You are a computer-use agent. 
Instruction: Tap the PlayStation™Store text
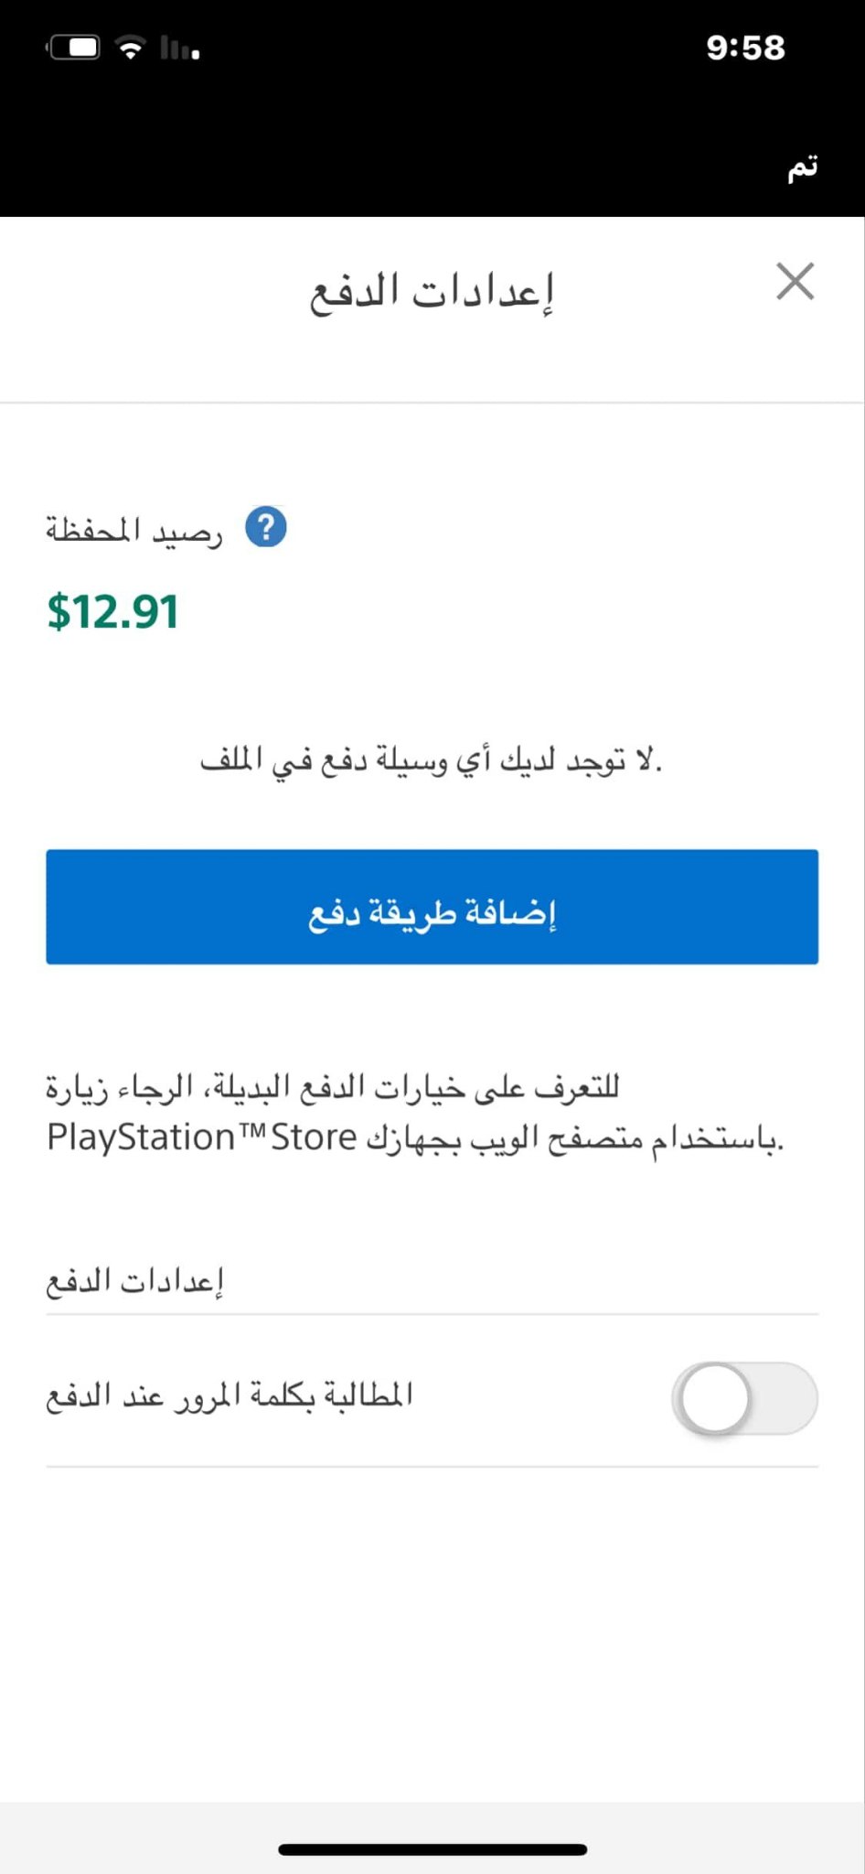(x=202, y=1137)
